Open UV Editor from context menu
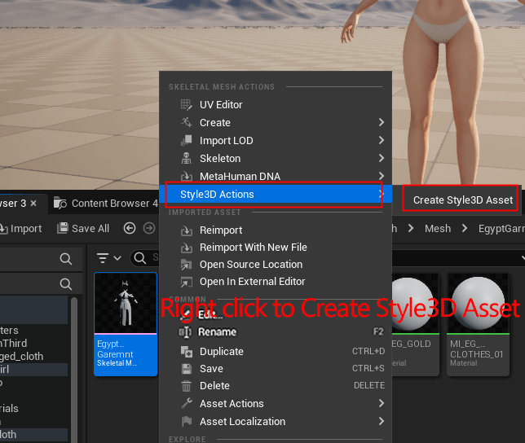The height and width of the screenshot is (443, 525). [x=221, y=105]
